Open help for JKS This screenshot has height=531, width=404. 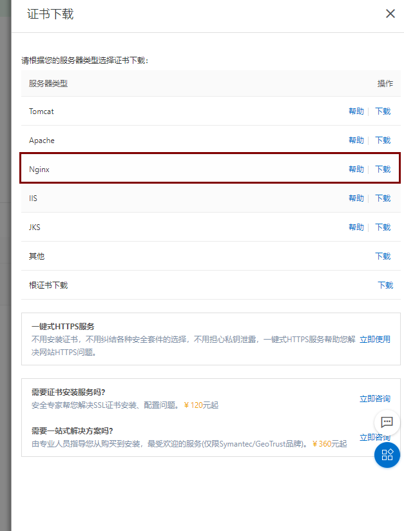(356, 227)
